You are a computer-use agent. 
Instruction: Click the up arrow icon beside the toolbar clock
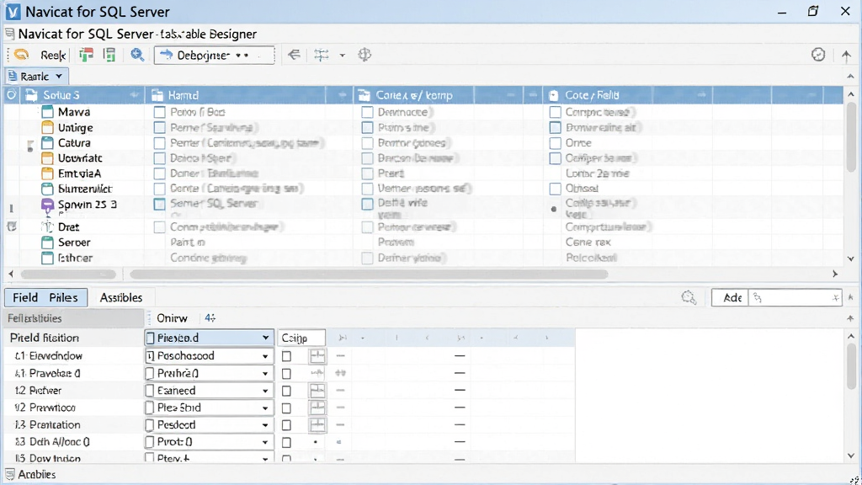pyautogui.click(x=846, y=55)
